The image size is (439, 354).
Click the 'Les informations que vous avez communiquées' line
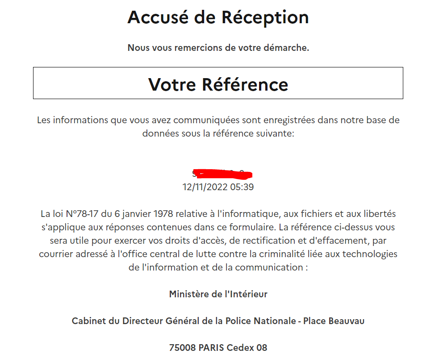coord(218,120)
